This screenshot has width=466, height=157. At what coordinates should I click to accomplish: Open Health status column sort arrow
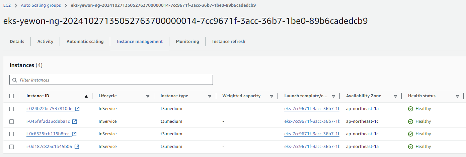click(x=457, y=96)
